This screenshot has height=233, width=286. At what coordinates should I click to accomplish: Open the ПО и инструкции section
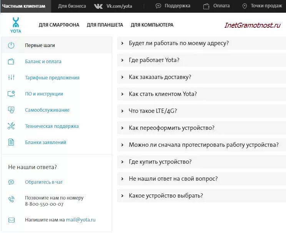pos(44,94)
